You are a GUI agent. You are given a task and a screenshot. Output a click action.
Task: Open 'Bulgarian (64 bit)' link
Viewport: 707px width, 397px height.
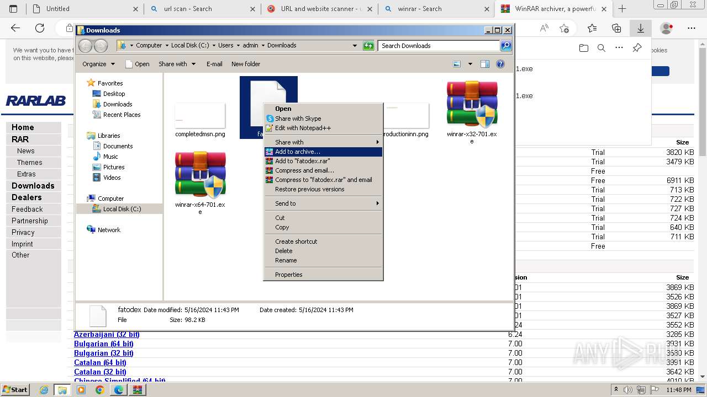pos(104,344)
